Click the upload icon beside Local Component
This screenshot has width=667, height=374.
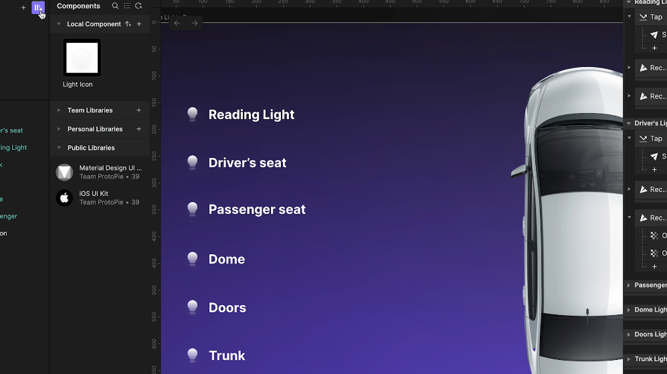coord(128,24)
